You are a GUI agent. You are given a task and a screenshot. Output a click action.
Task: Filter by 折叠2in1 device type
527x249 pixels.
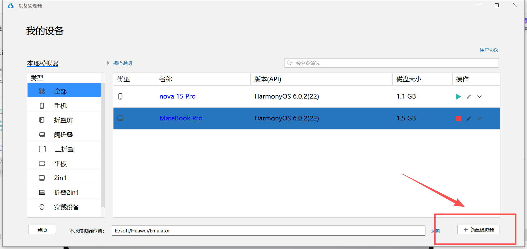tap(64, 192)
